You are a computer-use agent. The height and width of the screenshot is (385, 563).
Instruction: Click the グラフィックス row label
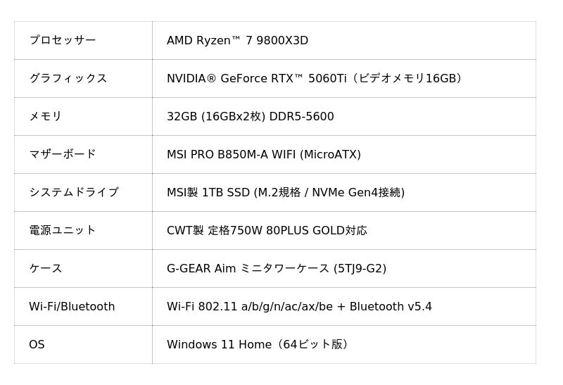68,79
